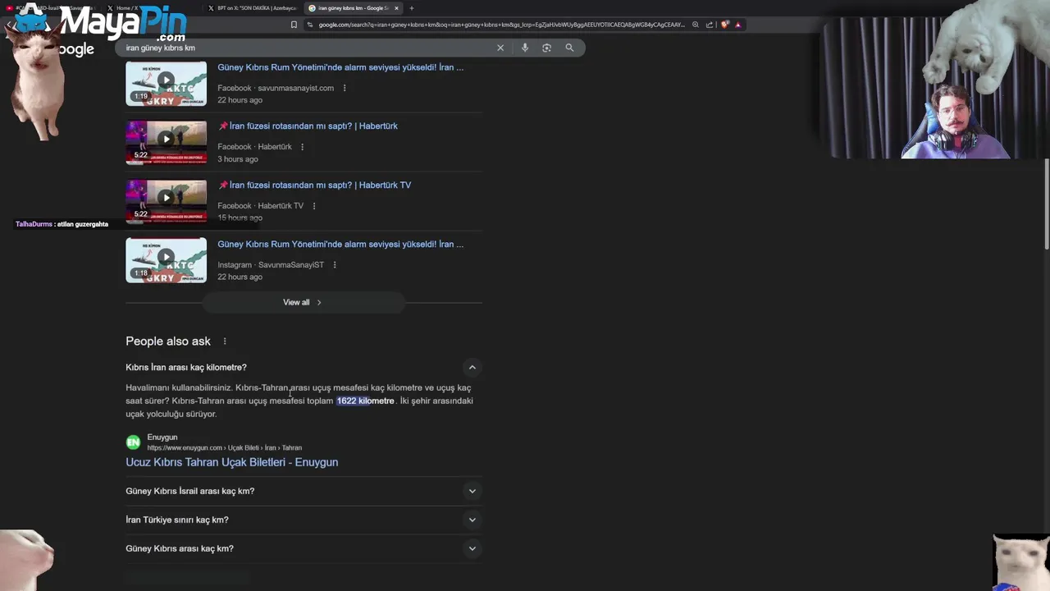The width and height of the screenshot is (1050, 591).
Task: Open Instagram Güney Kıbrıs Rum Yönetimi alarm link
Action: pos(340,245)
